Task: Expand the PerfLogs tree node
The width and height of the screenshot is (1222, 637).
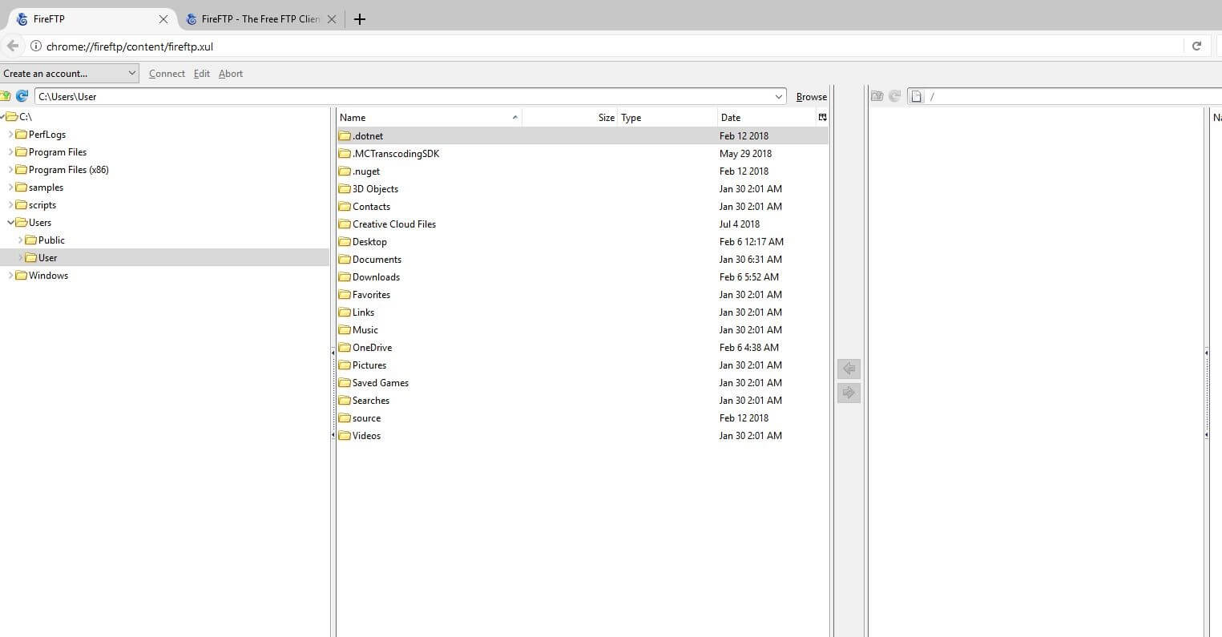Action: click(x=10, y=134)
